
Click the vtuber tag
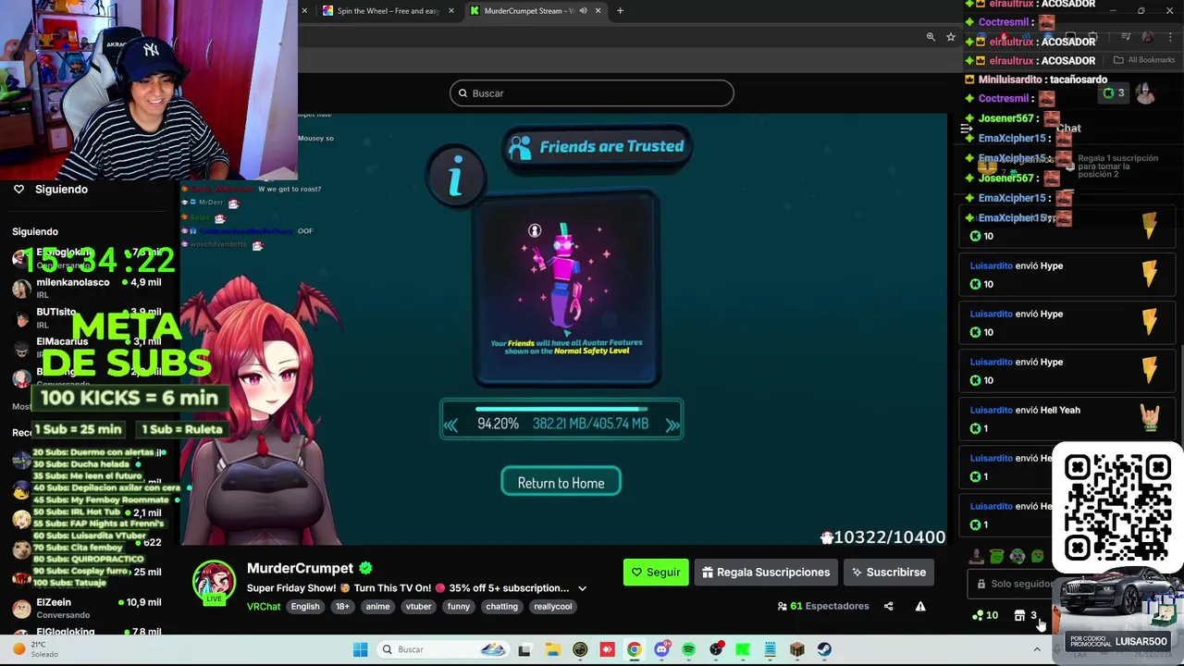tap(418, 607)
